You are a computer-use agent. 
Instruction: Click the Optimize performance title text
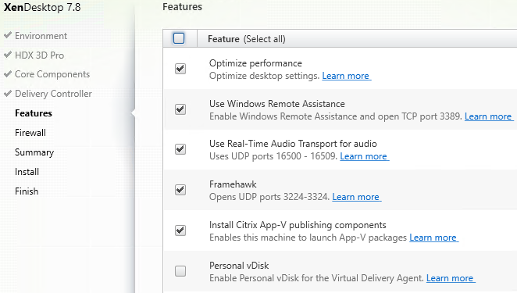[255, 63]
